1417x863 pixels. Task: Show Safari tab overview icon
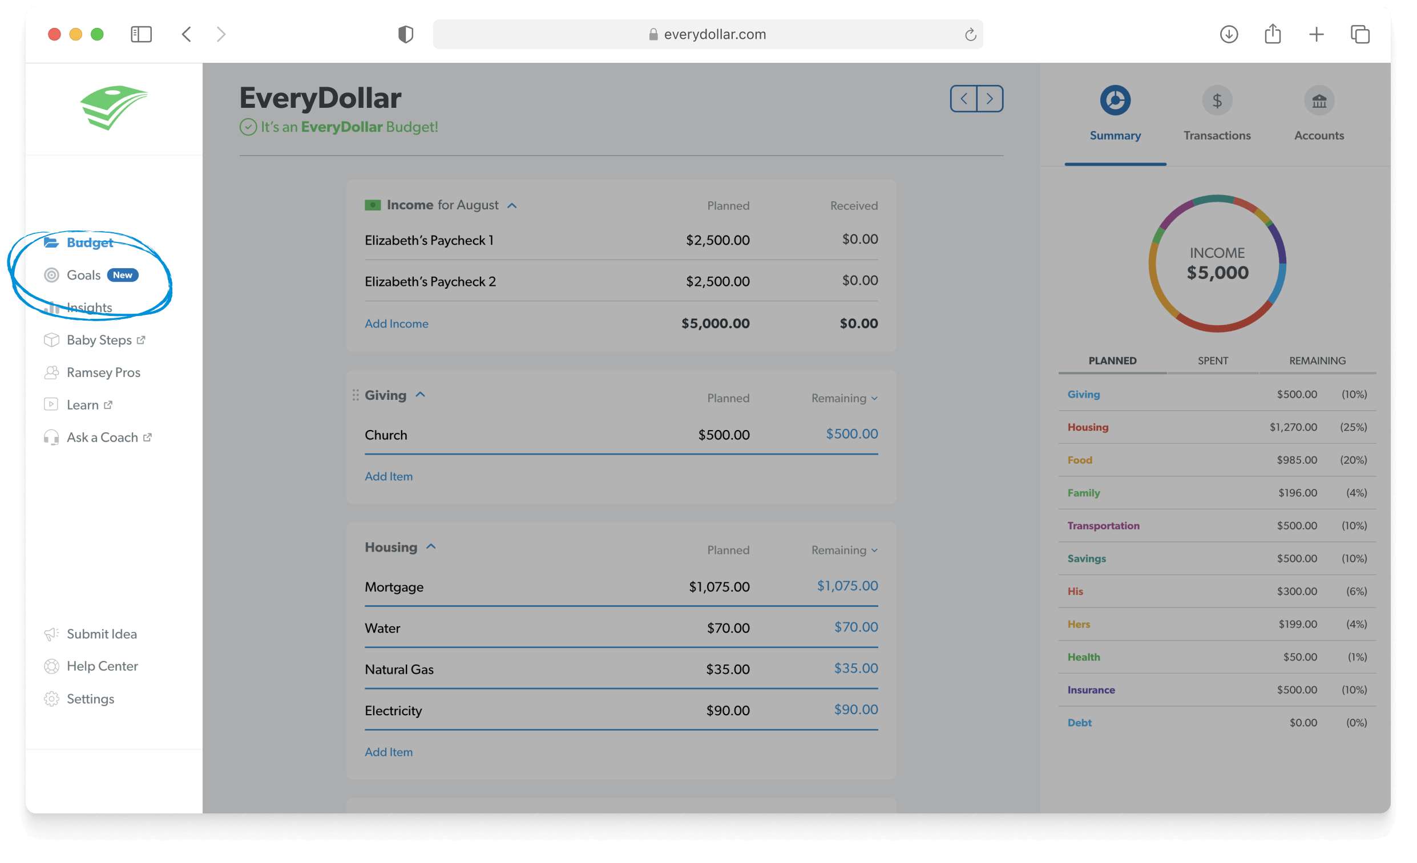(x=1359, y=34)
